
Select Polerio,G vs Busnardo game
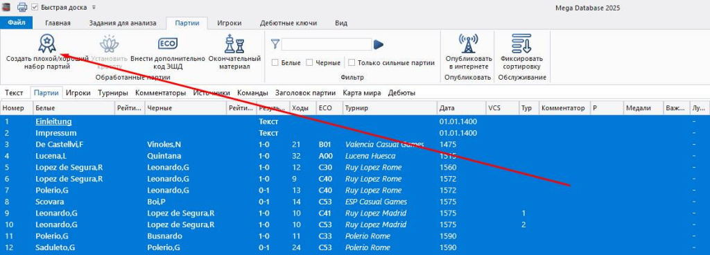[x=355, y=236]
